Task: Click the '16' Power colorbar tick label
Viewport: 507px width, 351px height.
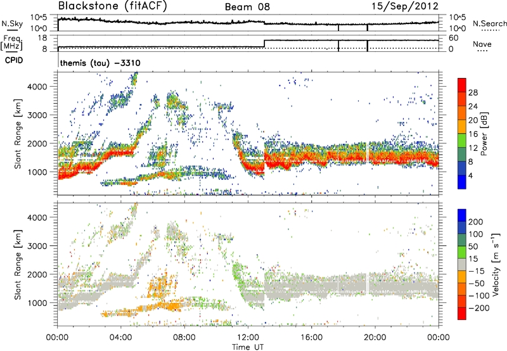Action: pos(473,134)
